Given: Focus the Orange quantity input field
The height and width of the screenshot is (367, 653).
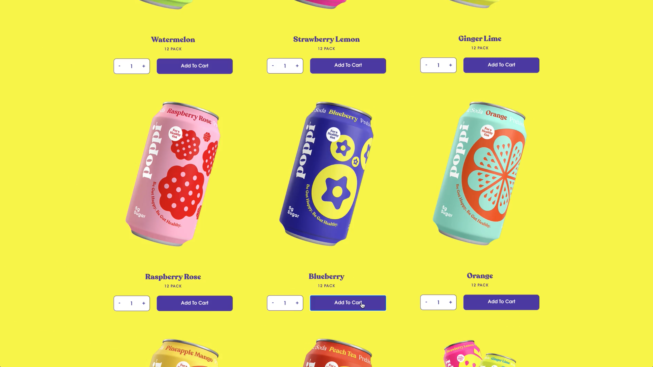Looking at the screenshot, I should pos(438,302).
